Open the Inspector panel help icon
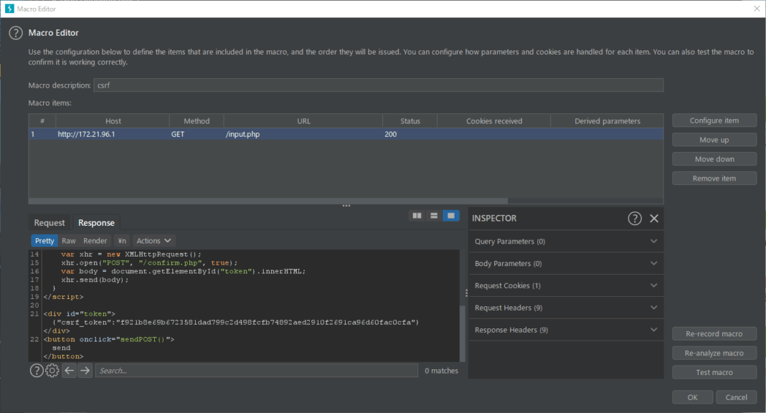Screen dimensions: 766x413 point(635,218)
